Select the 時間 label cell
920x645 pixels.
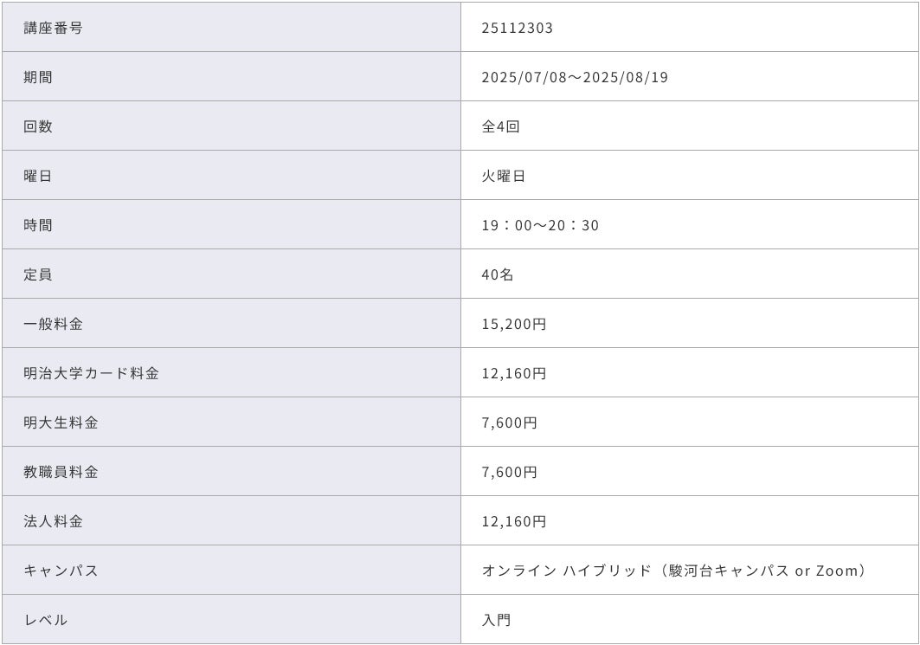coord(38,225)
